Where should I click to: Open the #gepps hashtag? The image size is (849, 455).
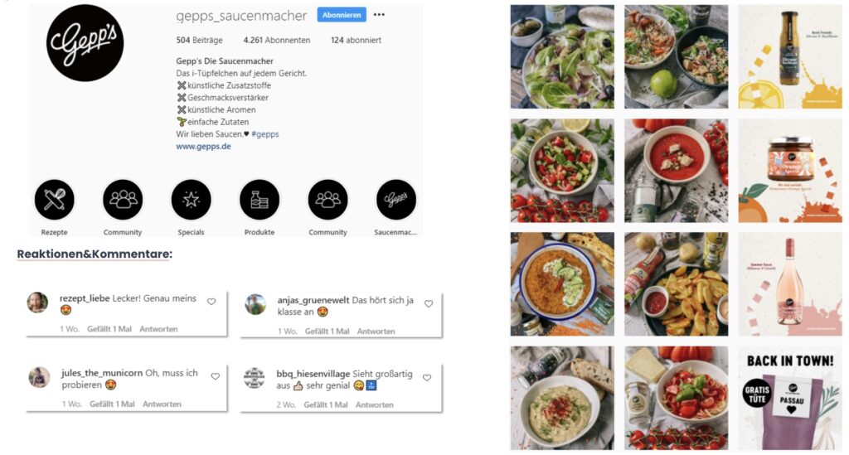(x=265, y=133)
